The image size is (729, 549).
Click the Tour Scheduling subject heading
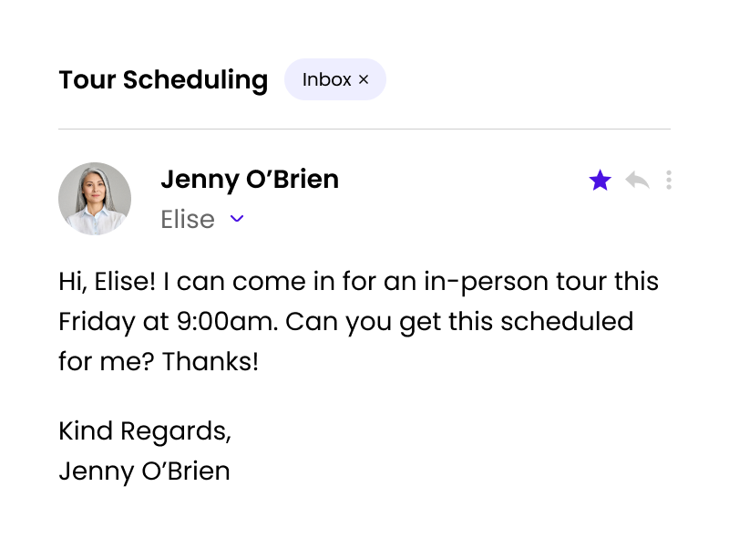(x=163, y=80)
